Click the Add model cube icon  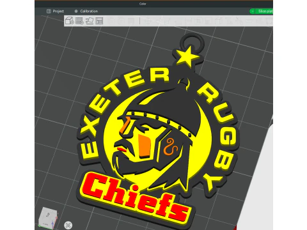coord(69,20)
